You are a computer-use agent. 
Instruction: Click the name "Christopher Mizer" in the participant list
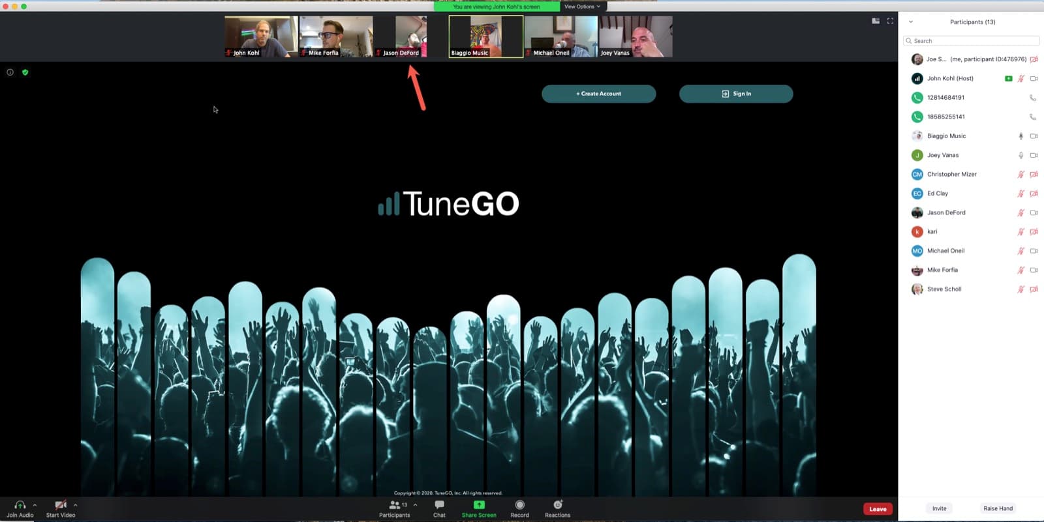click(952, 175)
